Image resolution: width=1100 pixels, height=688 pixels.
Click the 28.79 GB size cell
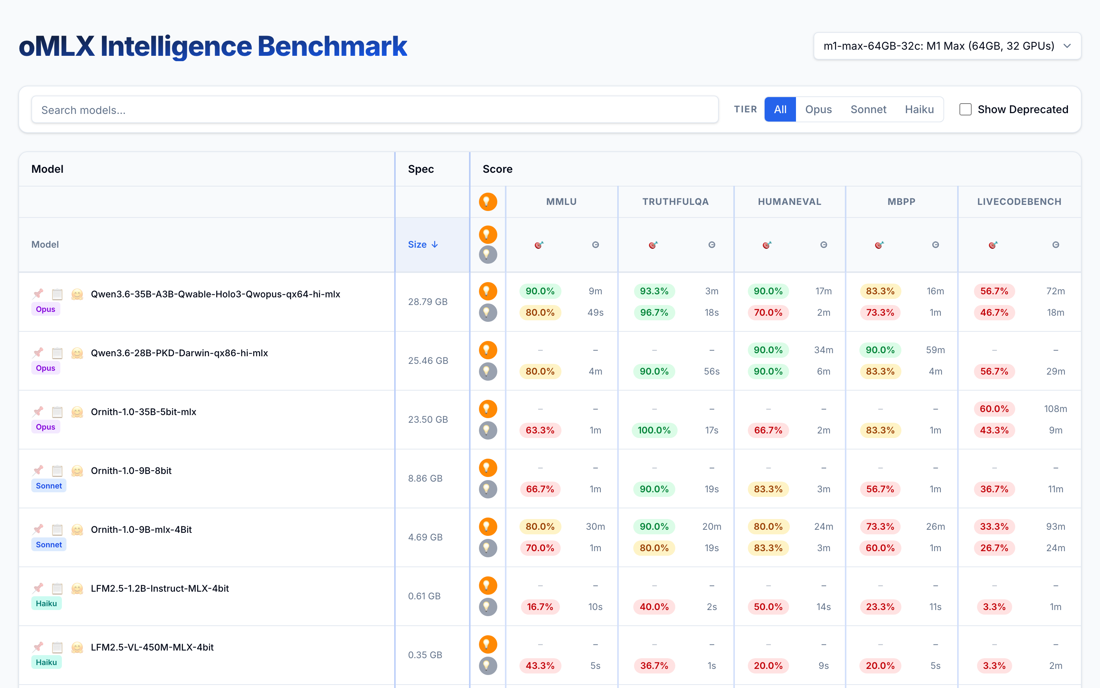tap(428, 302)
